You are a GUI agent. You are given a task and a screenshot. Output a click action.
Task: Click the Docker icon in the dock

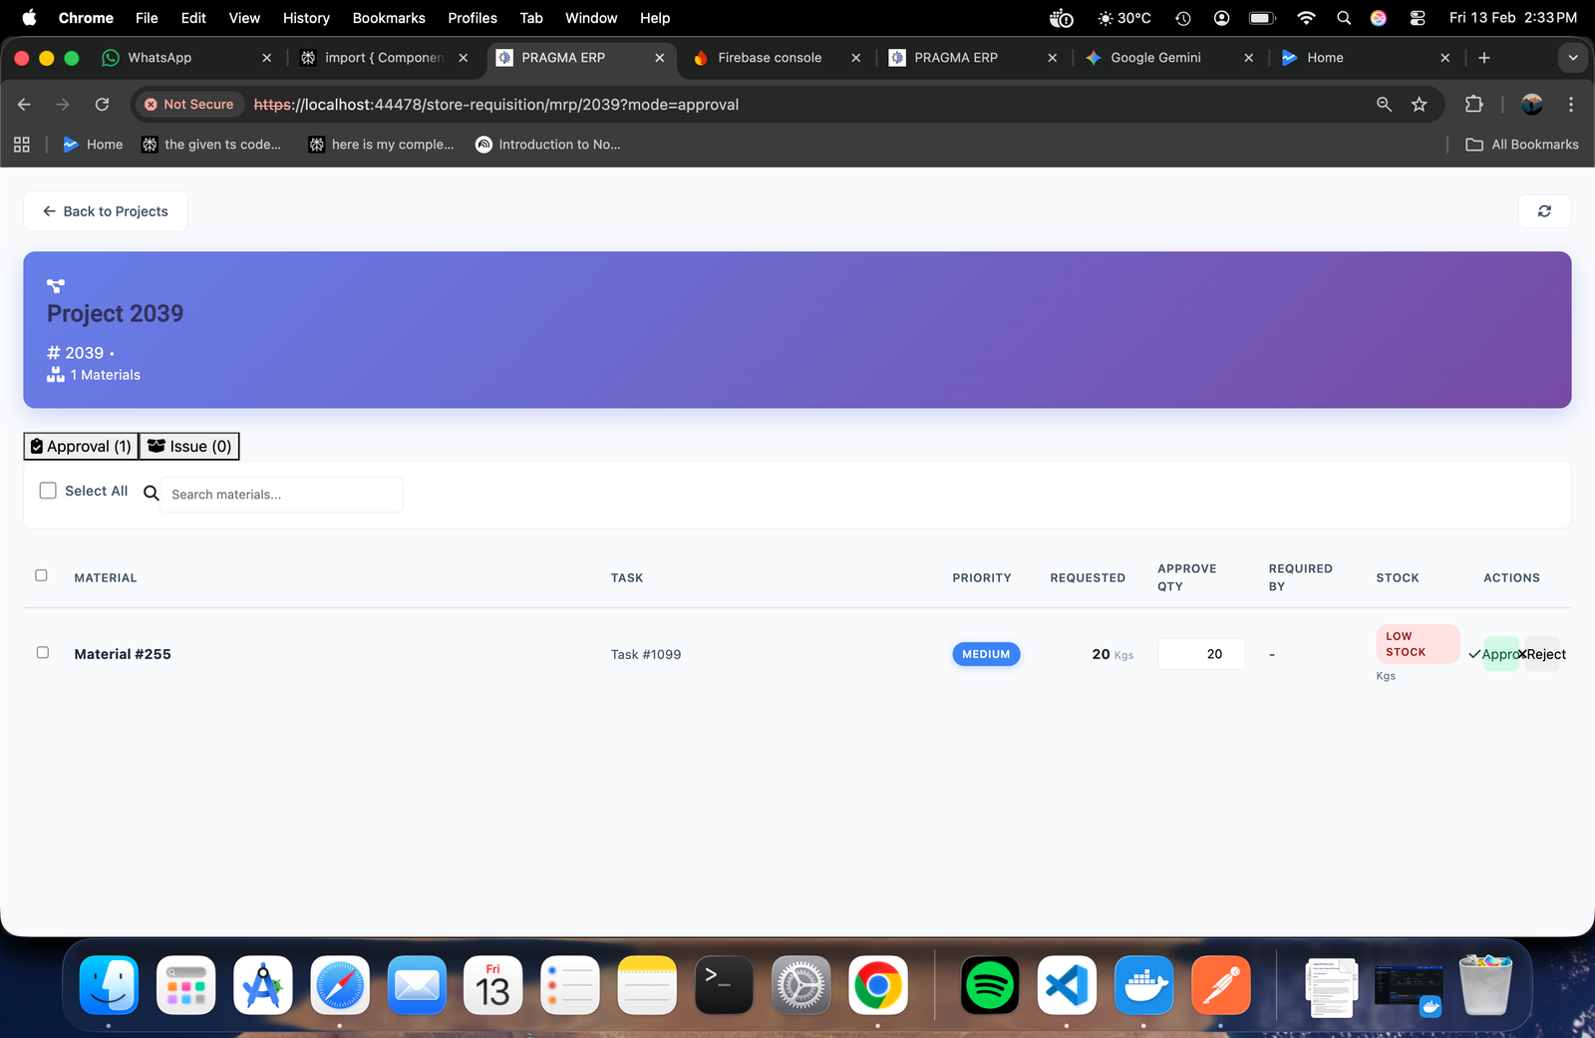[1143, 986]
